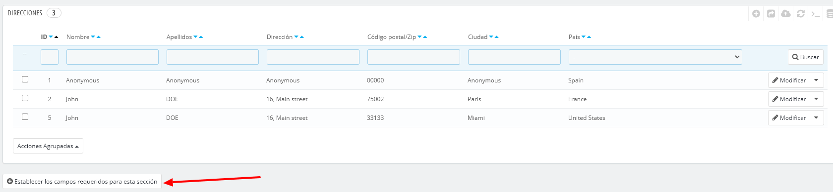
Task: Click the cloud upload import icon
Action: pos(786,13)
